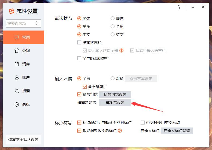This screenshot has height=150, width=212.
Task: Click 模糊音设置 label left of button
Action: [87, 103]
